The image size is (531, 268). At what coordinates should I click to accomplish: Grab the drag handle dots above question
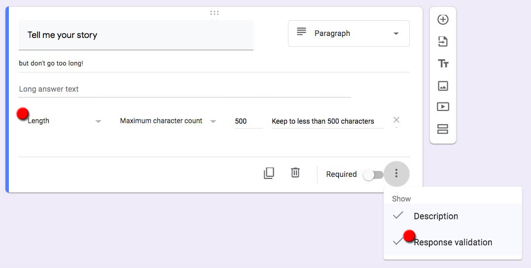[x=214, y=13]
